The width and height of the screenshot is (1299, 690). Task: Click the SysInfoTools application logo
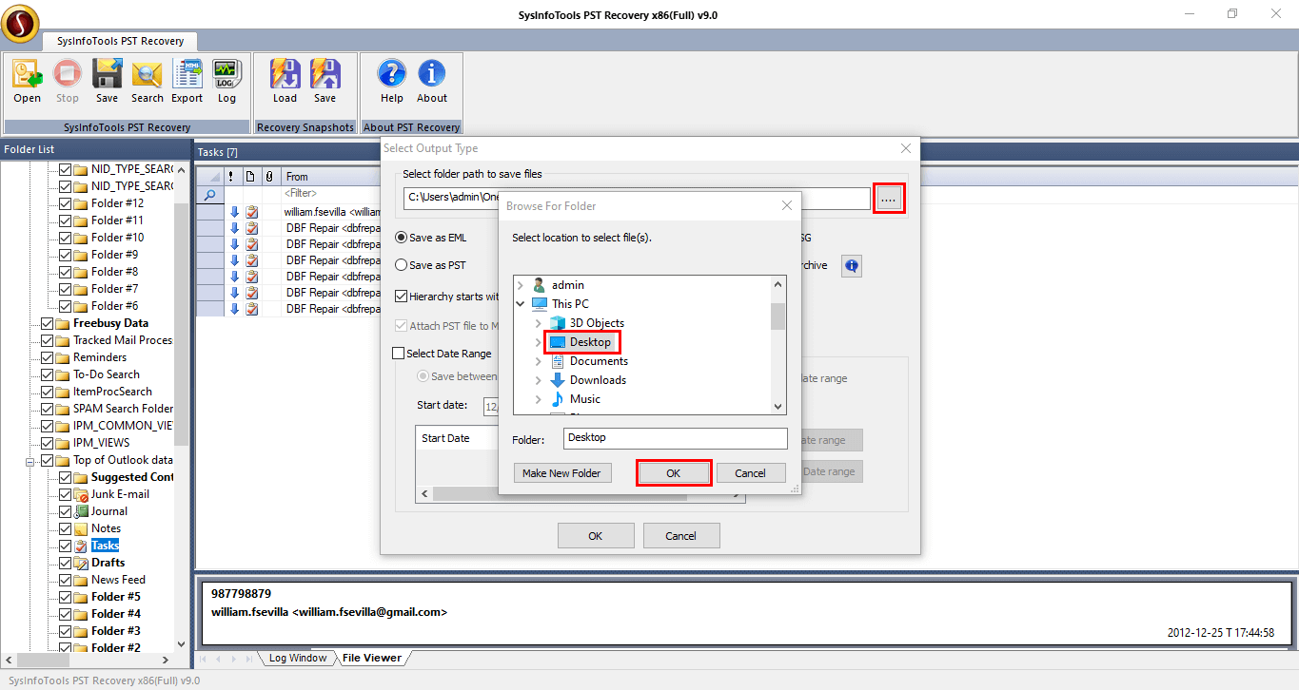(20, 24)
